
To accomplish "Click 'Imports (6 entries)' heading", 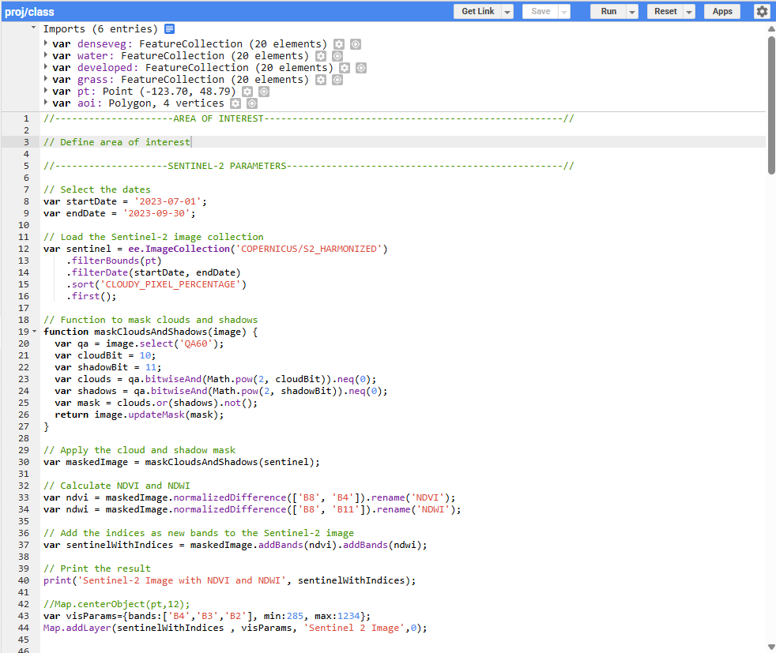I will [x=100, y=28].
